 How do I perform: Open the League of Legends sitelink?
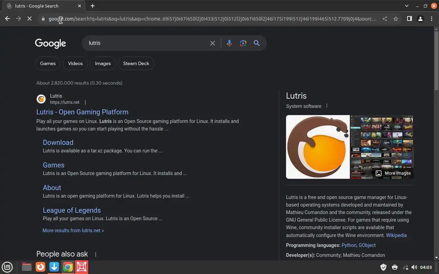[72, 210]
